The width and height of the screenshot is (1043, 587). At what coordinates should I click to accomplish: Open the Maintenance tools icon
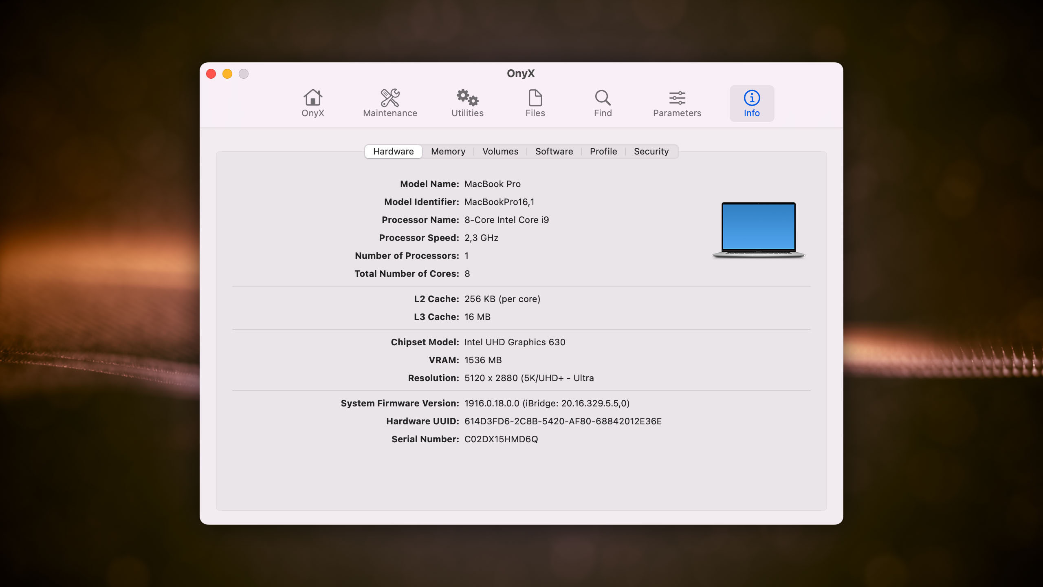(390, 104)
